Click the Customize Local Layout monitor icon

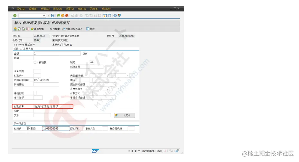[119, 16]
